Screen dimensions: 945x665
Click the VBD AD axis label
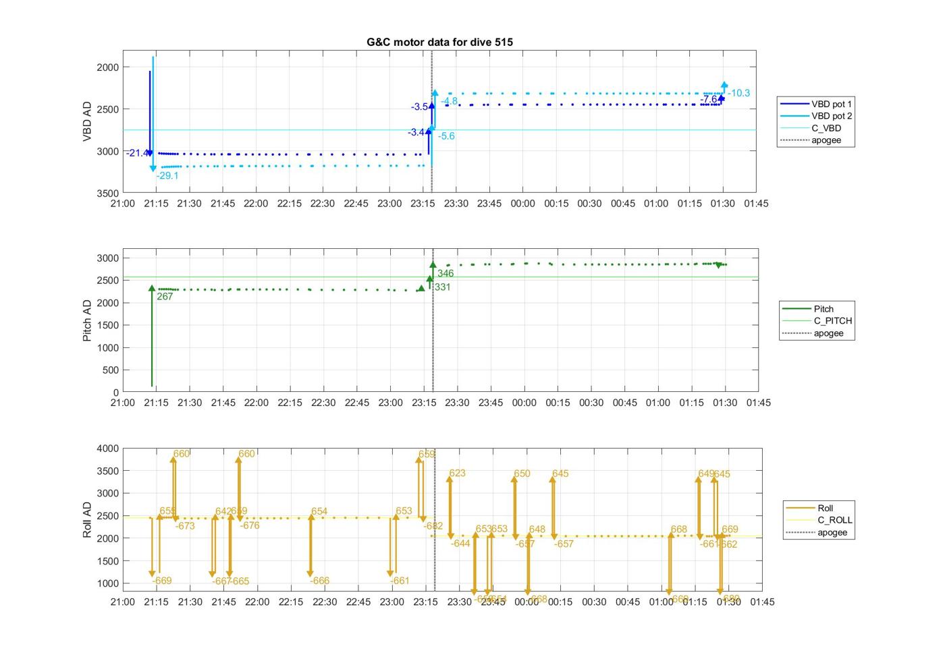pos(87,121)
